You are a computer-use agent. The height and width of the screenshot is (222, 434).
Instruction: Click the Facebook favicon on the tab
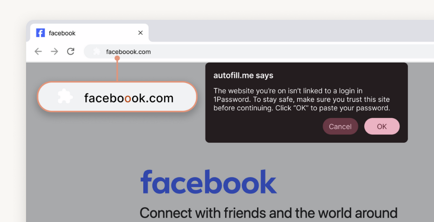40,33
